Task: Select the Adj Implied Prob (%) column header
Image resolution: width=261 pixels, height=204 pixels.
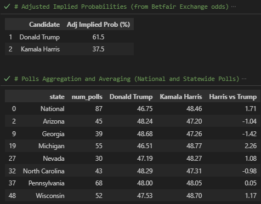Action: pos(98,25)
